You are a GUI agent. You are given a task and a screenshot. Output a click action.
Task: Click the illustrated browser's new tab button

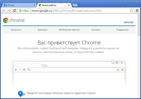click(45, 66)
